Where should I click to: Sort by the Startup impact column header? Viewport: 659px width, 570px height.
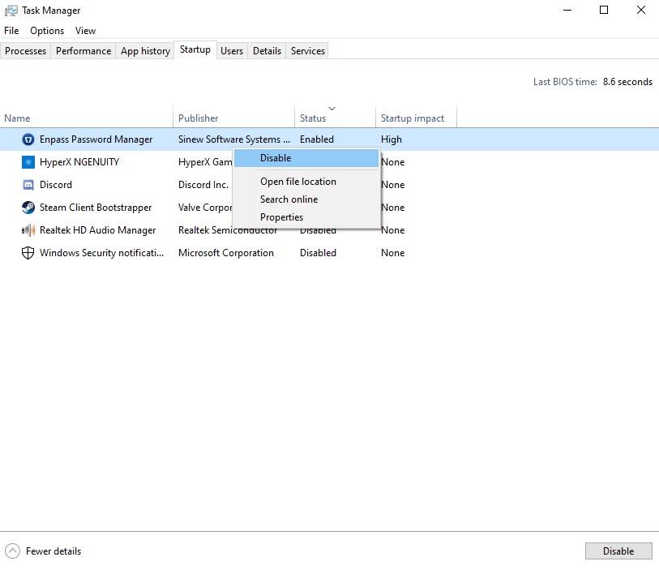[x=416, y=117]
